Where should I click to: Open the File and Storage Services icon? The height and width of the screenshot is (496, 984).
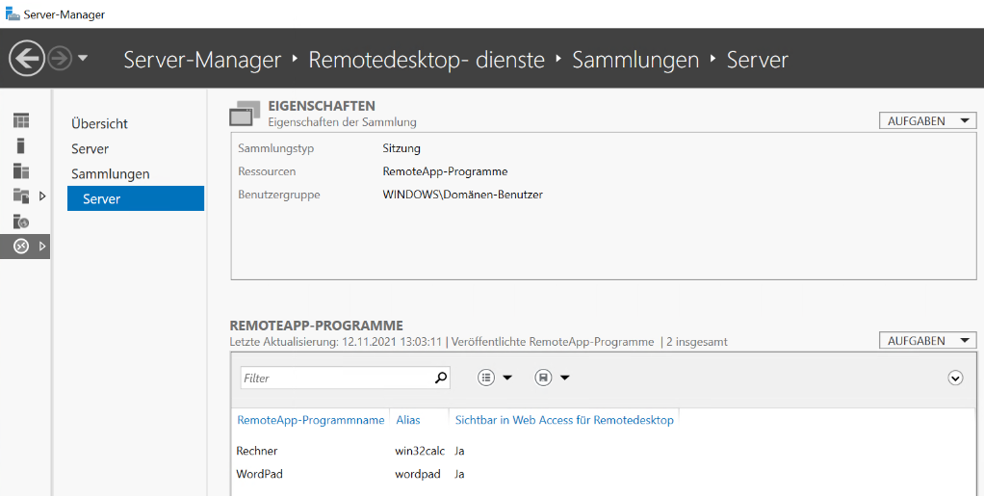[21, 196]
